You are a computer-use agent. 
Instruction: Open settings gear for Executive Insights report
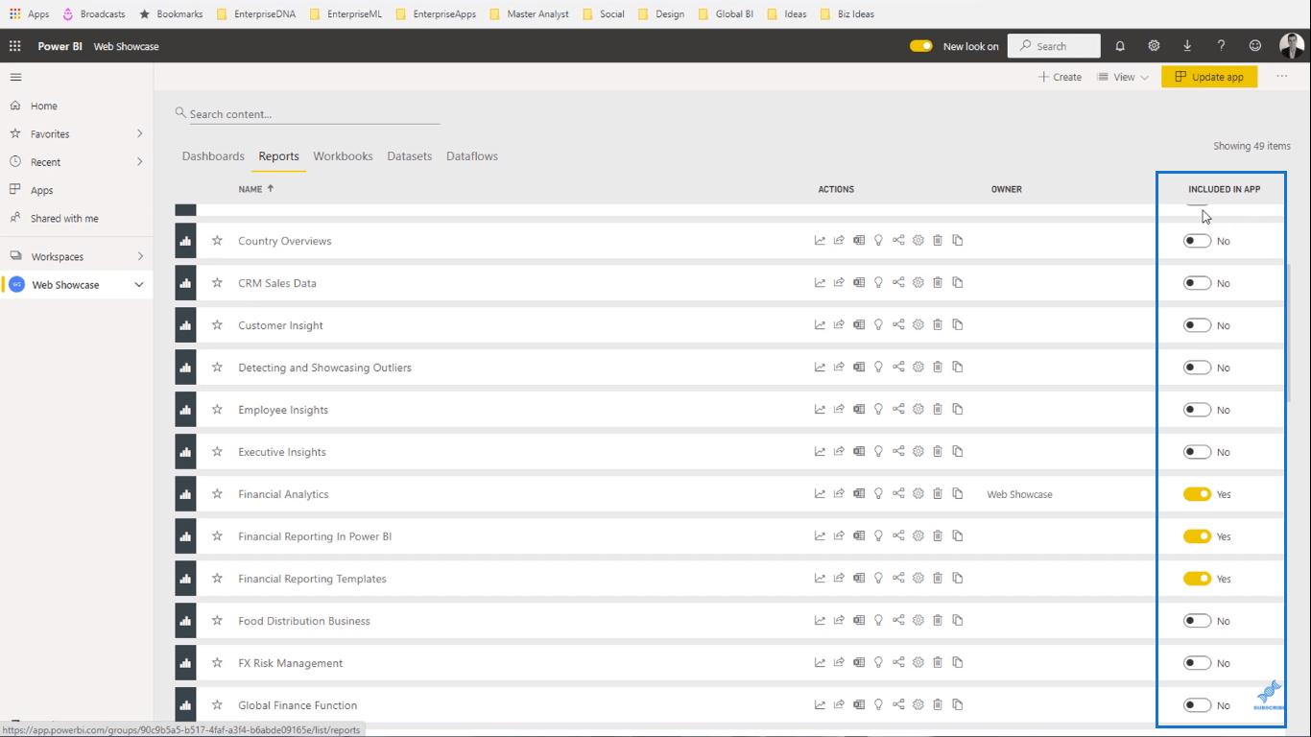(x=918, y=452)
